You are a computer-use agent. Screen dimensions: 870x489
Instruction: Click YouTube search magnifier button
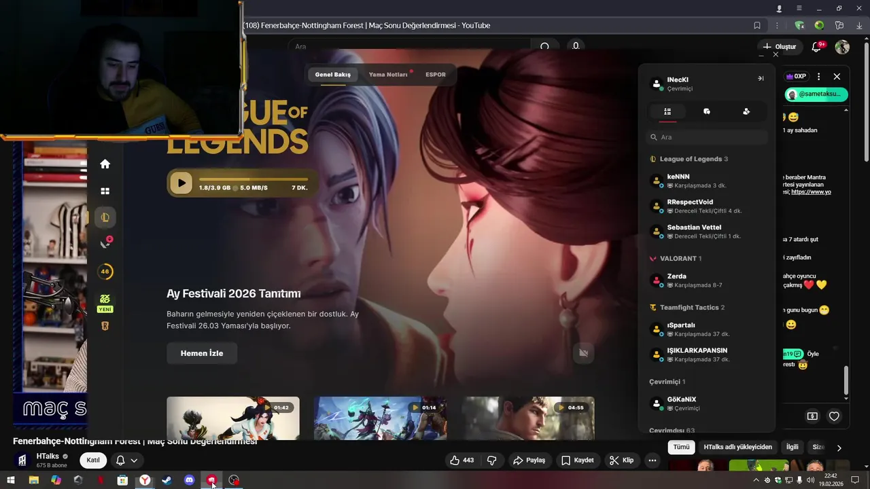click(544, 47)
